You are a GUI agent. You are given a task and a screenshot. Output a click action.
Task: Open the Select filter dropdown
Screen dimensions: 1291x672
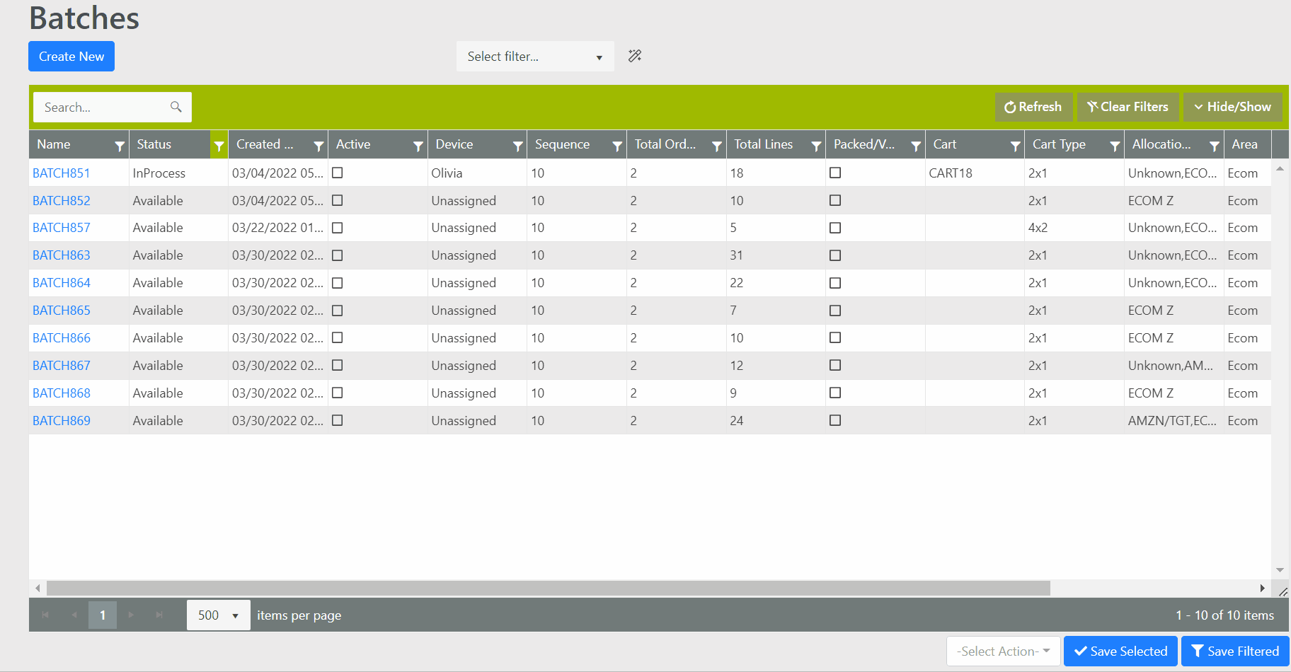(535, 57)
